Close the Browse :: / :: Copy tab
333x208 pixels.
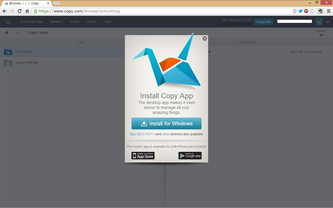48,3
